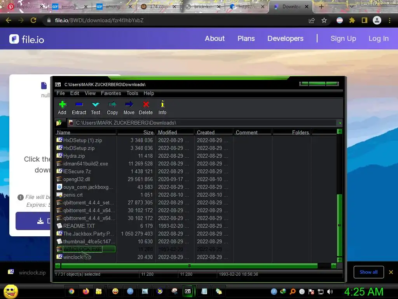Open the View menu in 7-Zip

[90, 93]
